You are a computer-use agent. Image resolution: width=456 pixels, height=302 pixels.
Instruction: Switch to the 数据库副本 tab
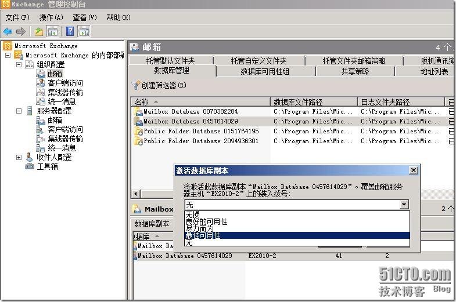pyautogui.click(x=152, y=224)
